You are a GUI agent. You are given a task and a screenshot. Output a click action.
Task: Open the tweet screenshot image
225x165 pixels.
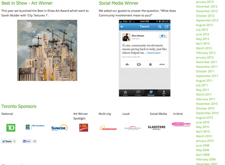click(144, 58)
